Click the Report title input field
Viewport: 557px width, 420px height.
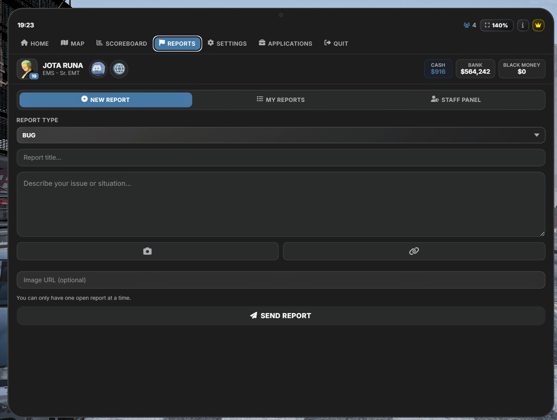281,158
